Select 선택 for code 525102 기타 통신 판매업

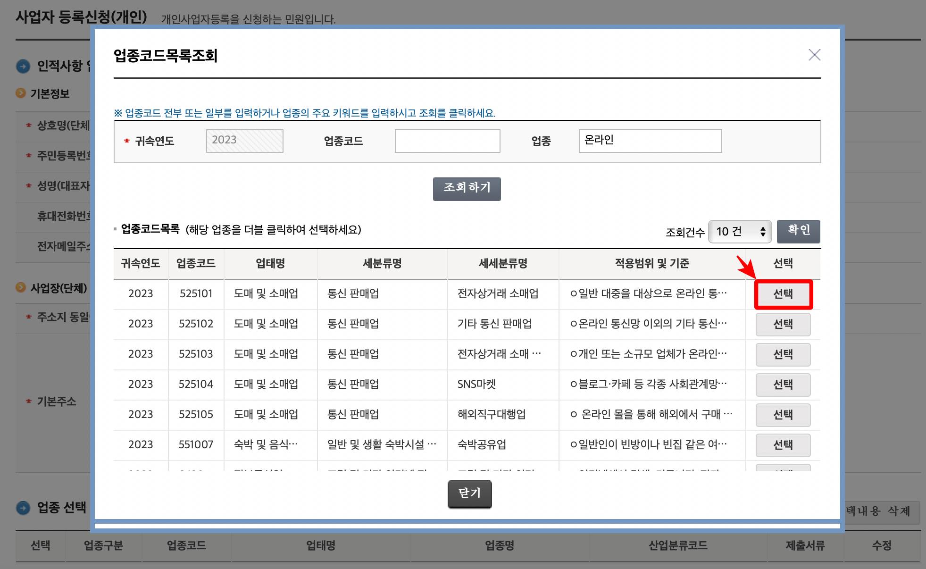coord(783,324)
